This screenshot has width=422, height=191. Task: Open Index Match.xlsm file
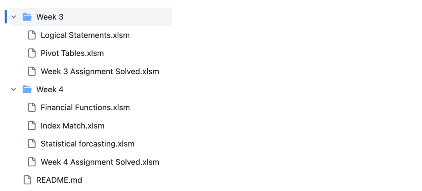(x=72, y=126)
